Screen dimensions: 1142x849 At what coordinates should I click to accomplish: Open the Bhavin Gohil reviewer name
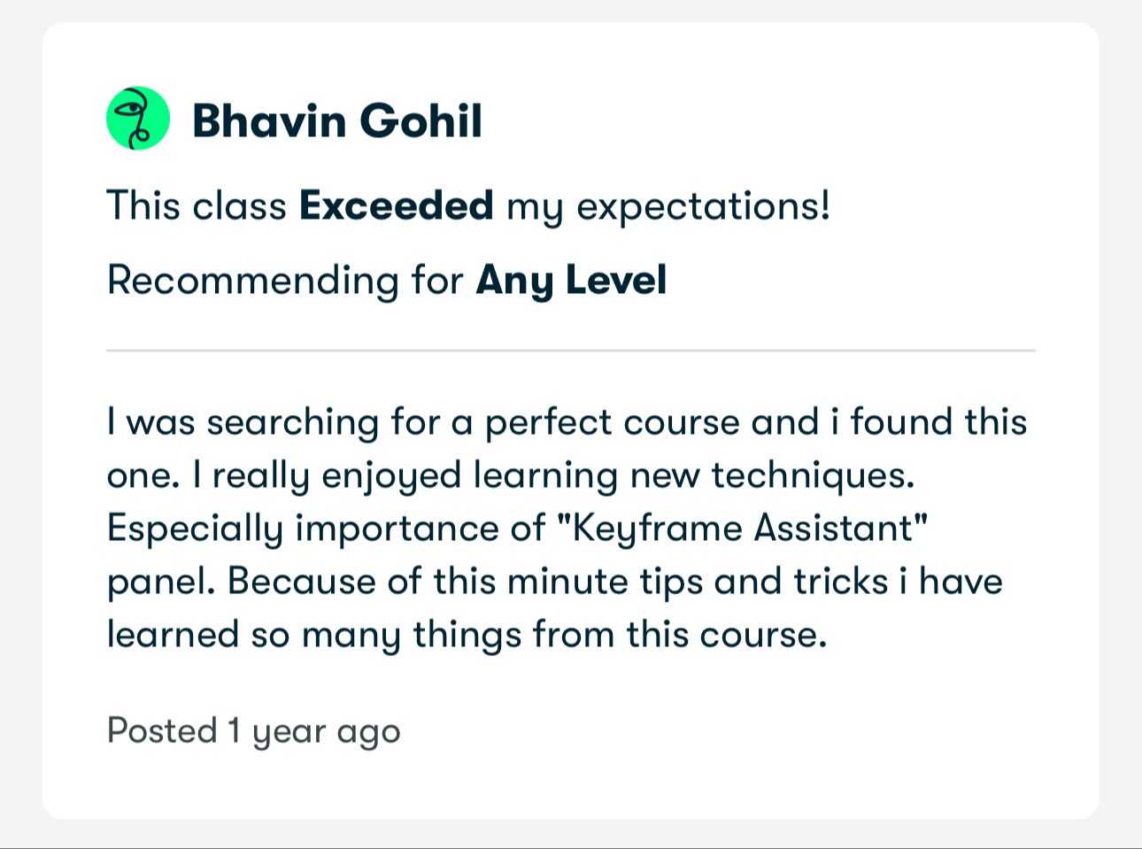336,120
